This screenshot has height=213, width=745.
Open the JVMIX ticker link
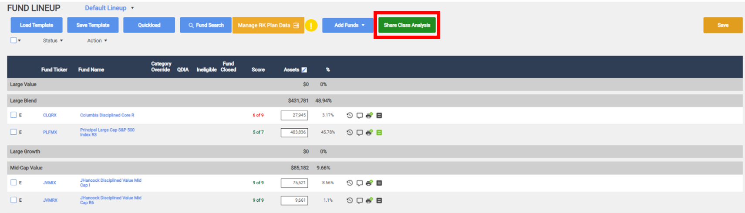coord(50,183)
